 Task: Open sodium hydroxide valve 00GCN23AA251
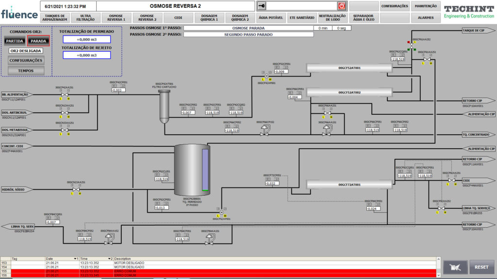pyautogui.click(x=76, y=189)
